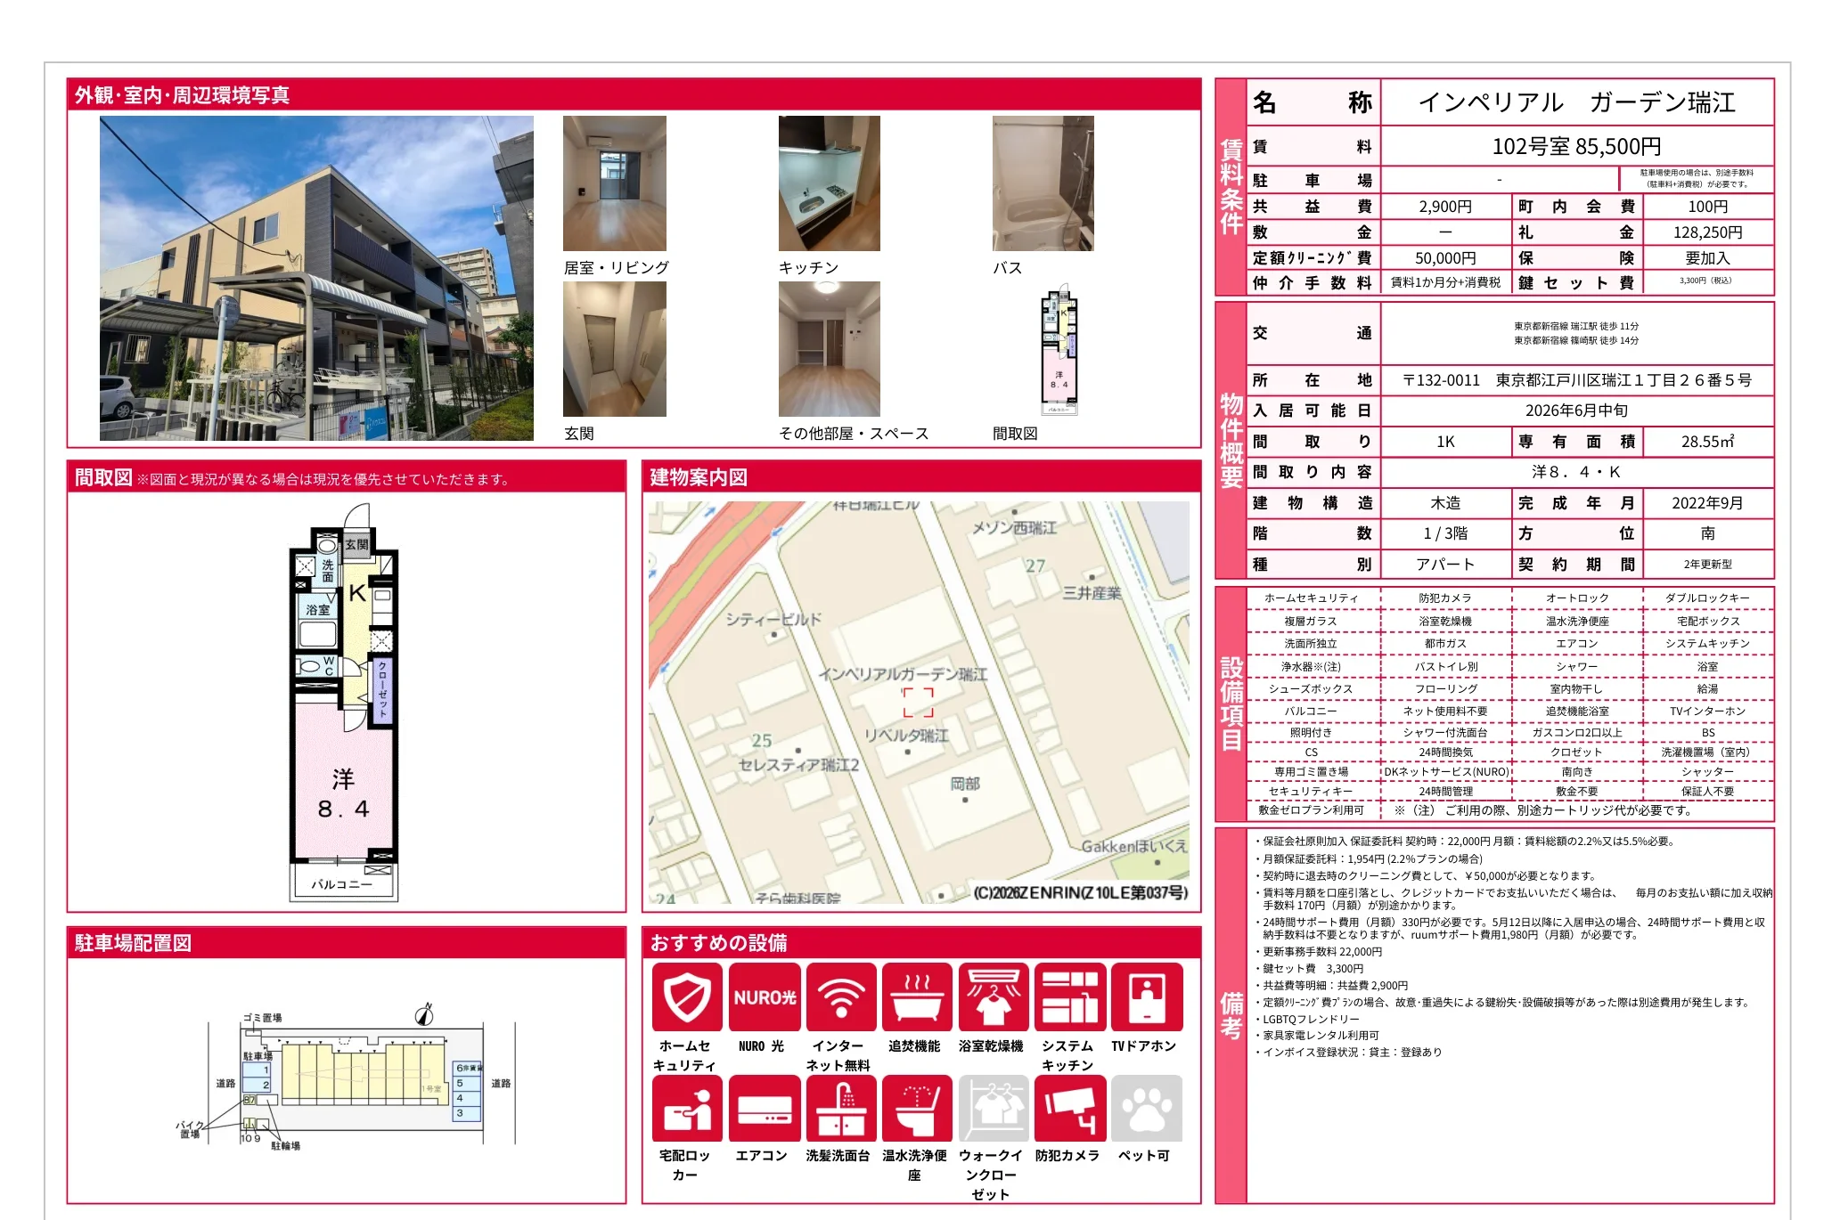
Task: Click the free internet Wi-Fi icon
Action: coord(840,997)
